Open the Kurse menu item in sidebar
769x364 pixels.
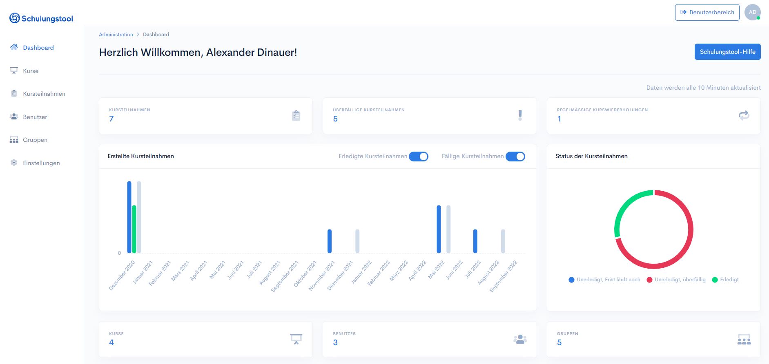pyautogui.click(x=31, y=71)
